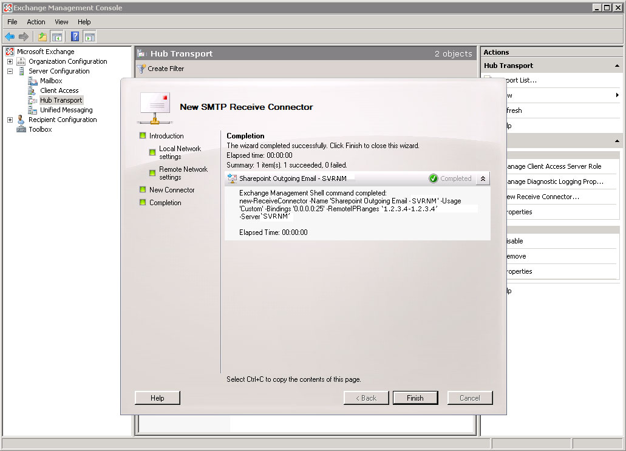Click the Server Configuration server icon

[22, 71]
